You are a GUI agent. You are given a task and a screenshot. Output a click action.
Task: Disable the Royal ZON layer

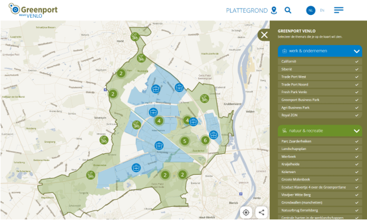[320, 115]
